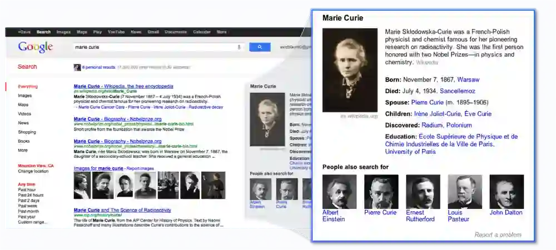The width and height of the screenshot is (556, 250).
Task: Click John Dalton name link
Action: (506, 213)
